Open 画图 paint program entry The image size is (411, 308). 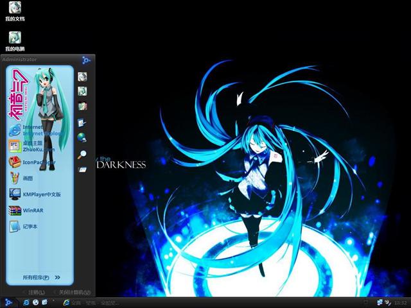tap(21, 178)
